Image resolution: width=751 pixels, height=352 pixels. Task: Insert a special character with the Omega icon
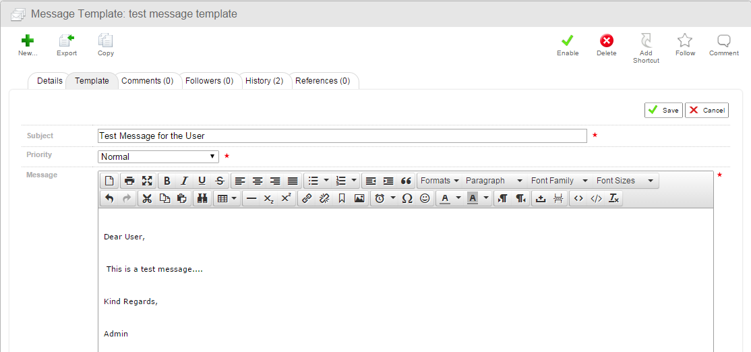[407, 198]
